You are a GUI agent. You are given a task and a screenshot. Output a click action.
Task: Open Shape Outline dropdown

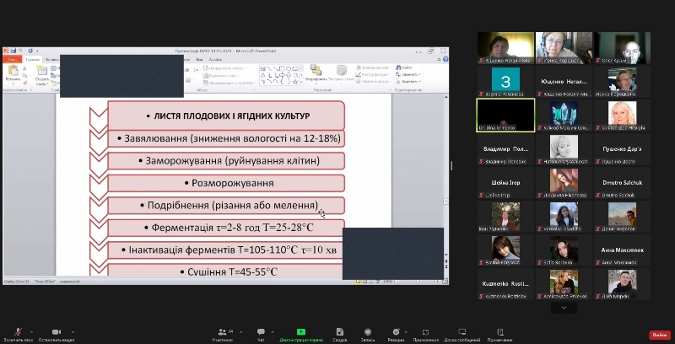coord(373,74)
